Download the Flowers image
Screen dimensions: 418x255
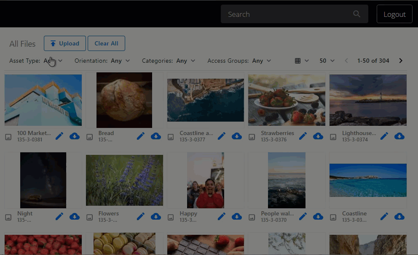(x=155, y=217)
